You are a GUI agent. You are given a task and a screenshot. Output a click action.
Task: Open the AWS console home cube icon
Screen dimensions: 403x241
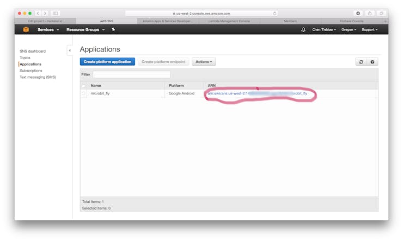tap(26, 29)
